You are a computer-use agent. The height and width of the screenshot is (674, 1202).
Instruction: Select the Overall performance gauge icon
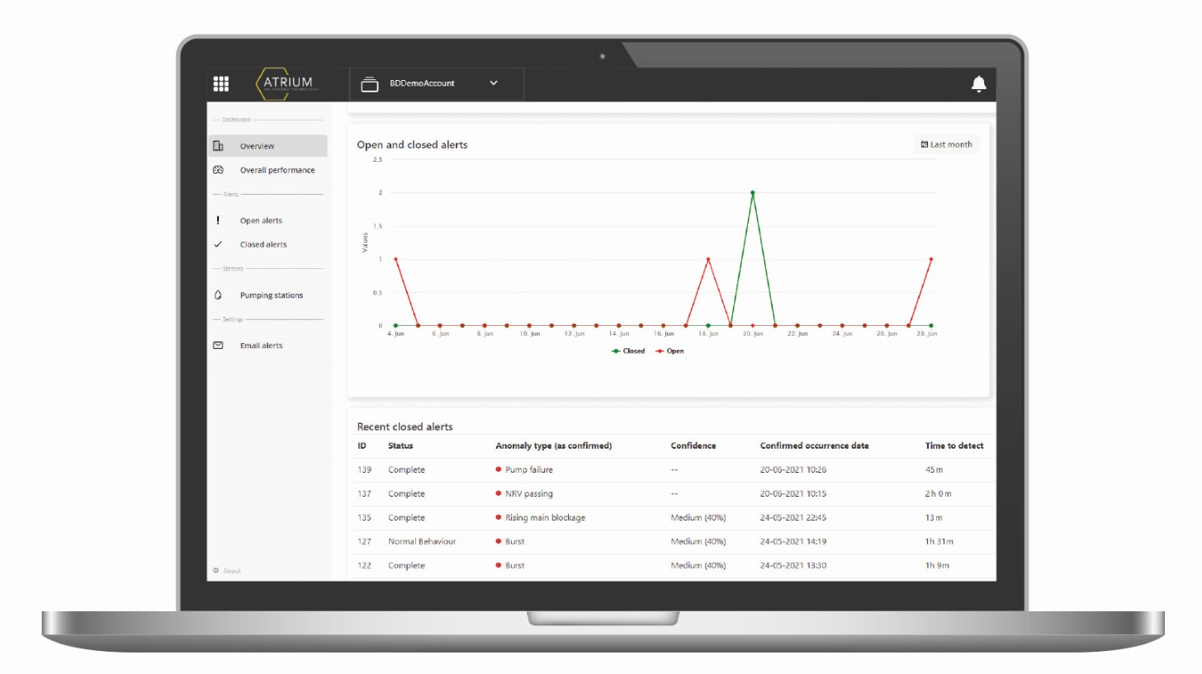tap(217, 170)
